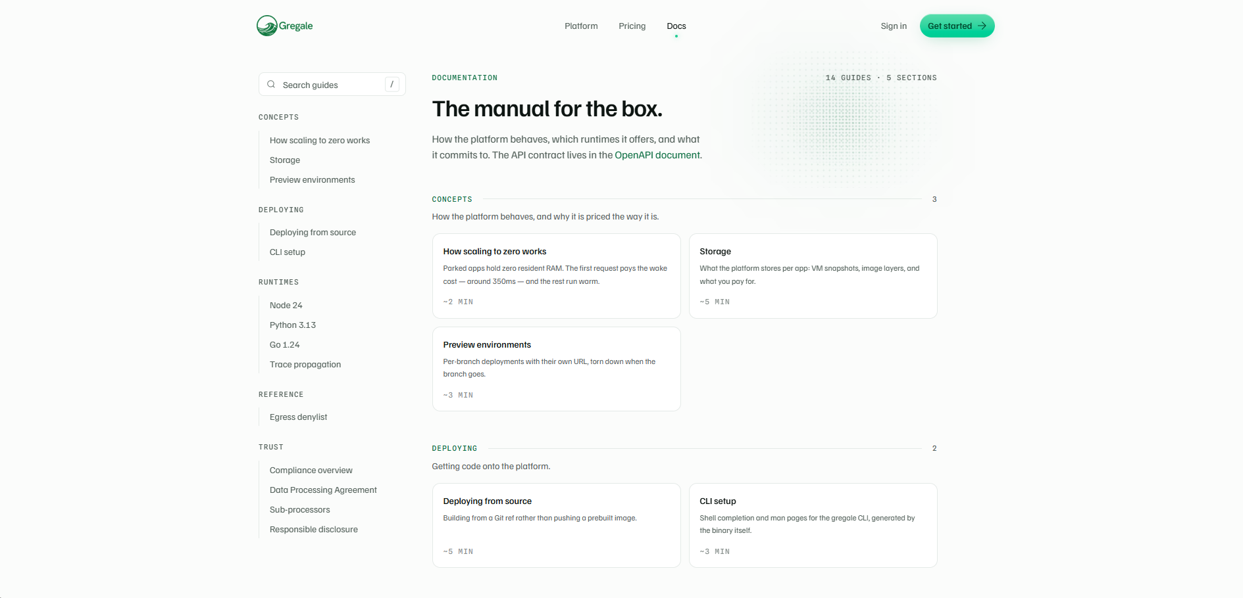The height and width of the screenshot is (598, 1243).
Task: Open the Python 3.13 runtime guide
Action: pyautogui.click(x=293, y=325)
